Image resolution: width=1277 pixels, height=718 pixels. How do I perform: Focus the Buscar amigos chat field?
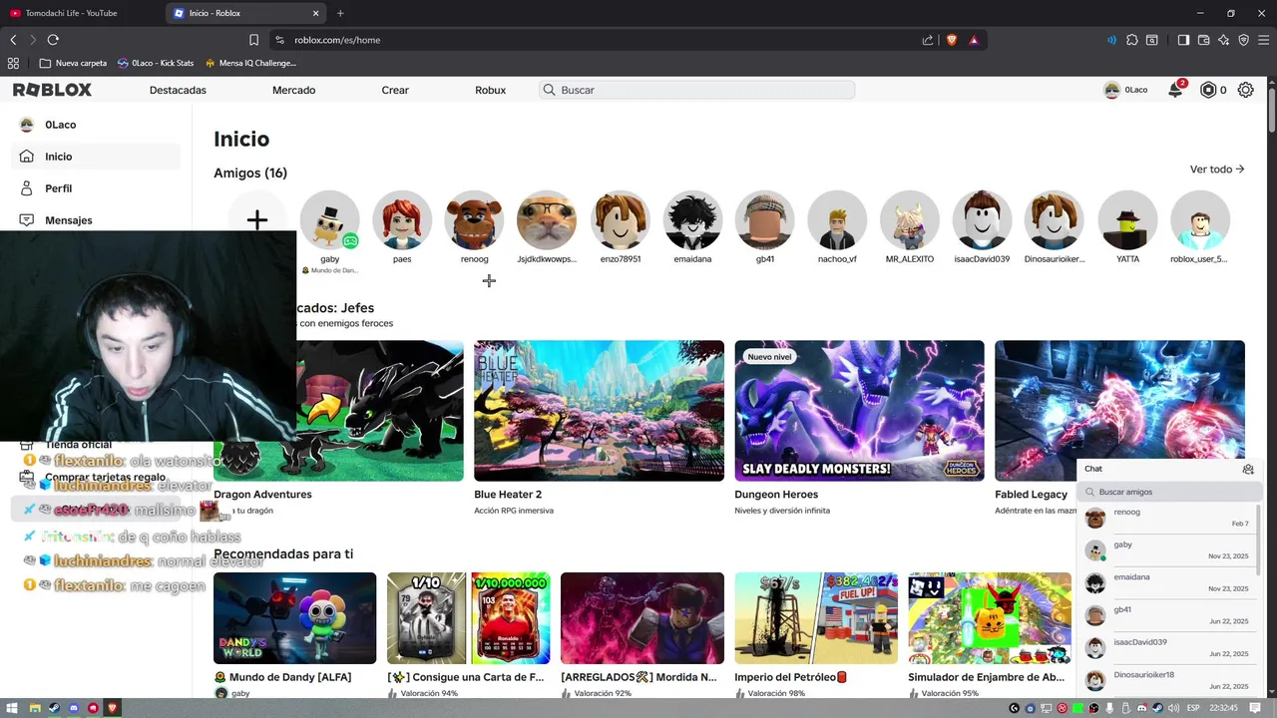[1169, 492]
